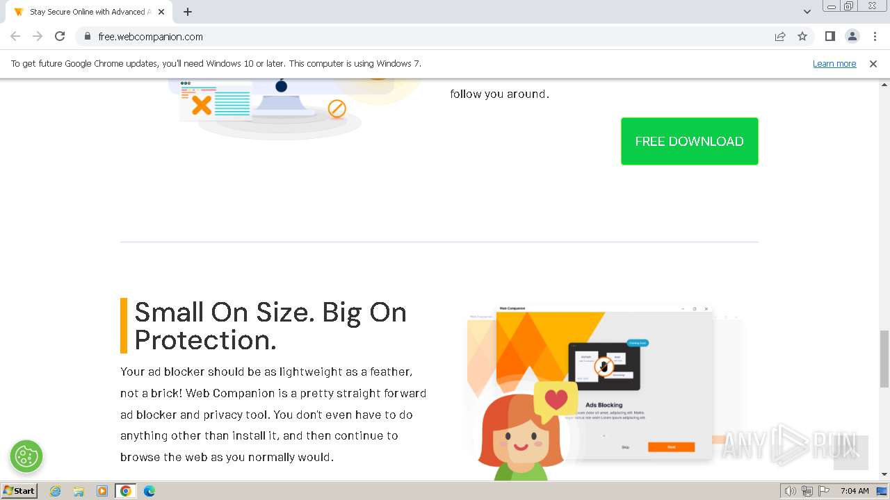Screen dimensions: 890x500
Task: Open Windows Media Player taskbar icon
Action: (102, 491)
